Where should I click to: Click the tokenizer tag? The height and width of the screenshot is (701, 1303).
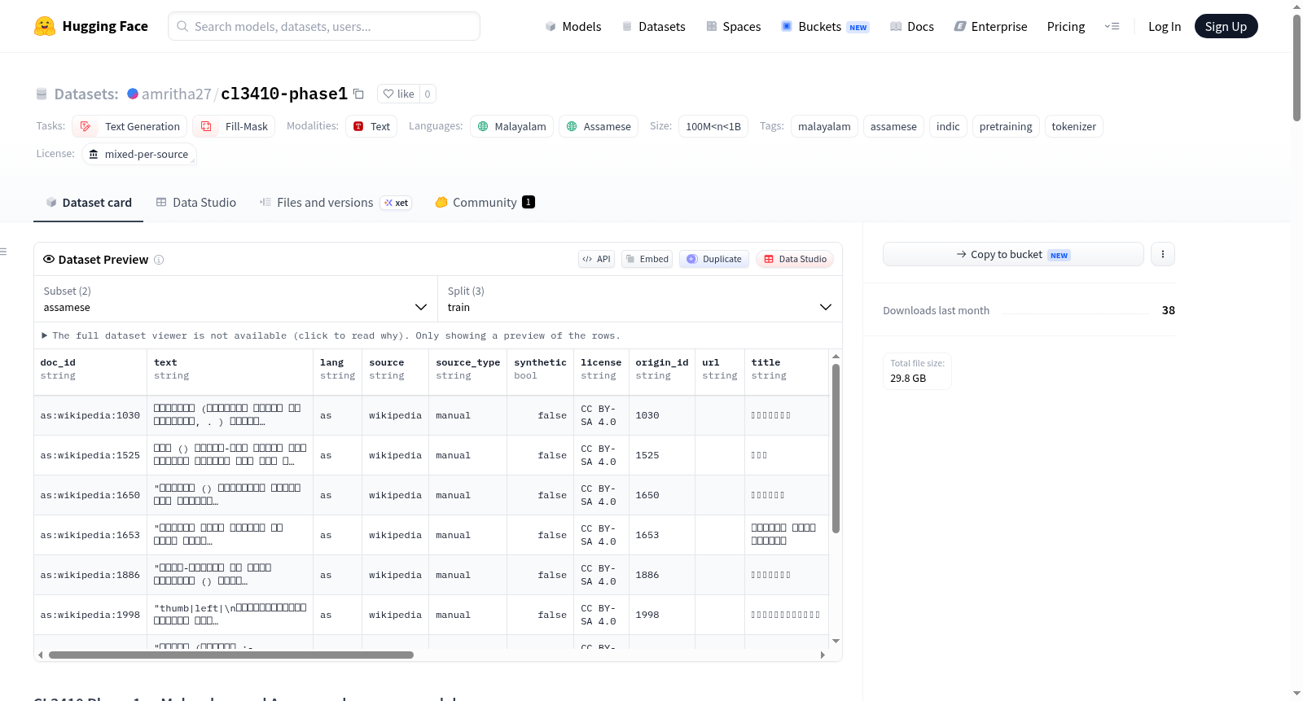(x=1073, y=126)
